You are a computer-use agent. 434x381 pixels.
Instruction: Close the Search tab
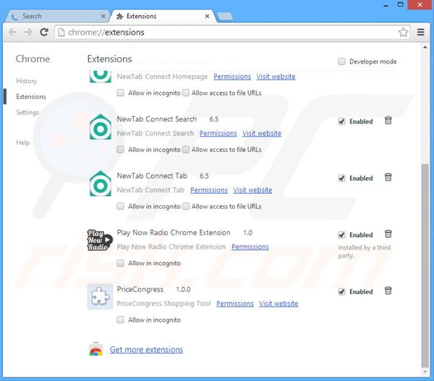point(103,17)
